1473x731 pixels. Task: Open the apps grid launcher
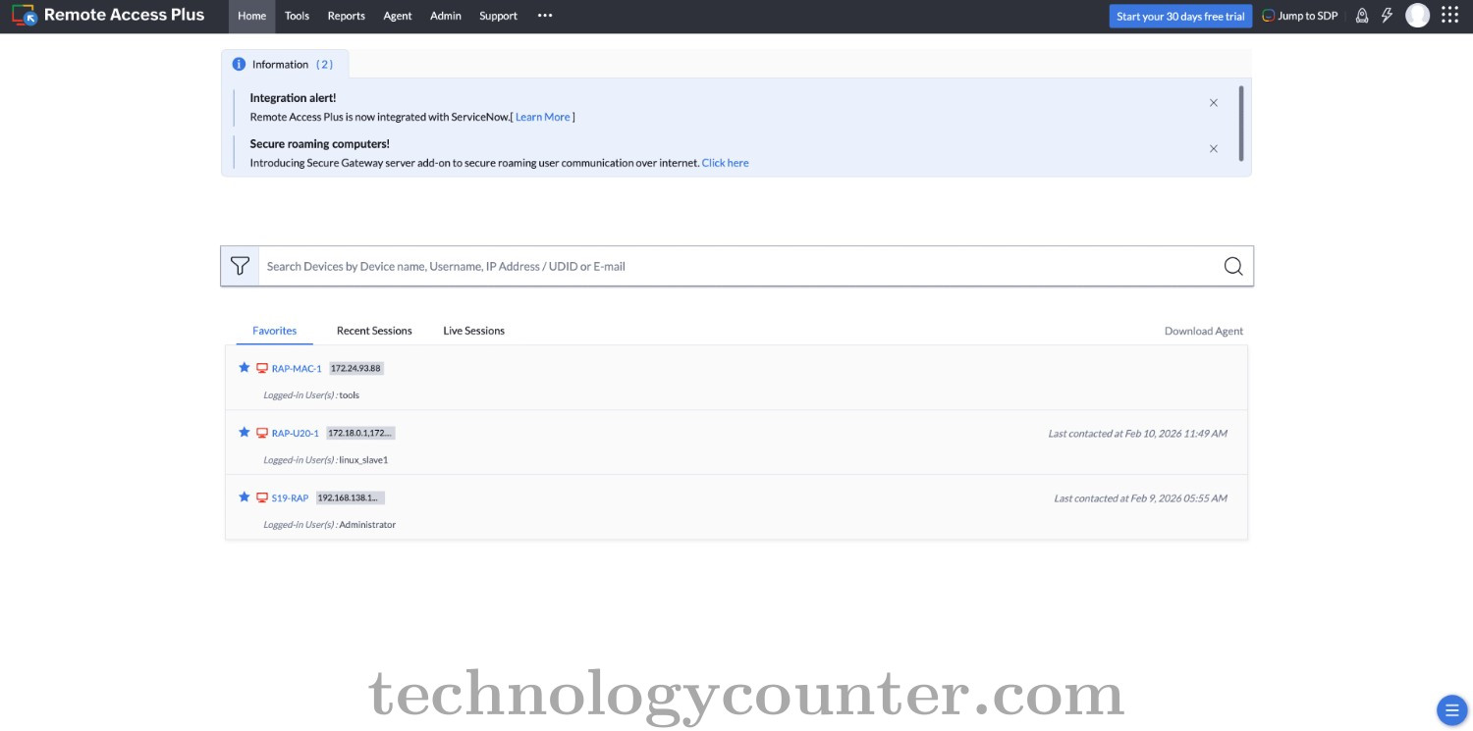1449,16
